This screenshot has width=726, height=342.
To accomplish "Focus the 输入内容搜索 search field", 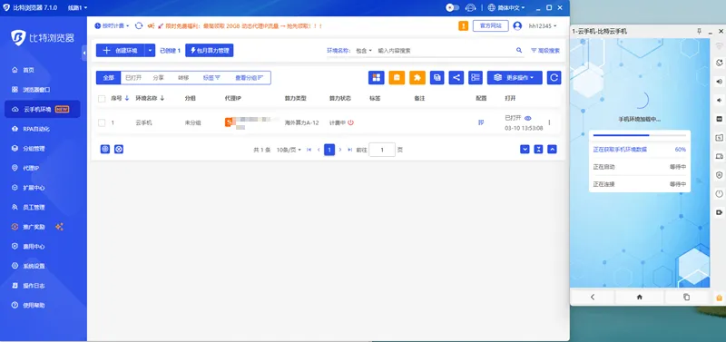I will tap(445, 51).
